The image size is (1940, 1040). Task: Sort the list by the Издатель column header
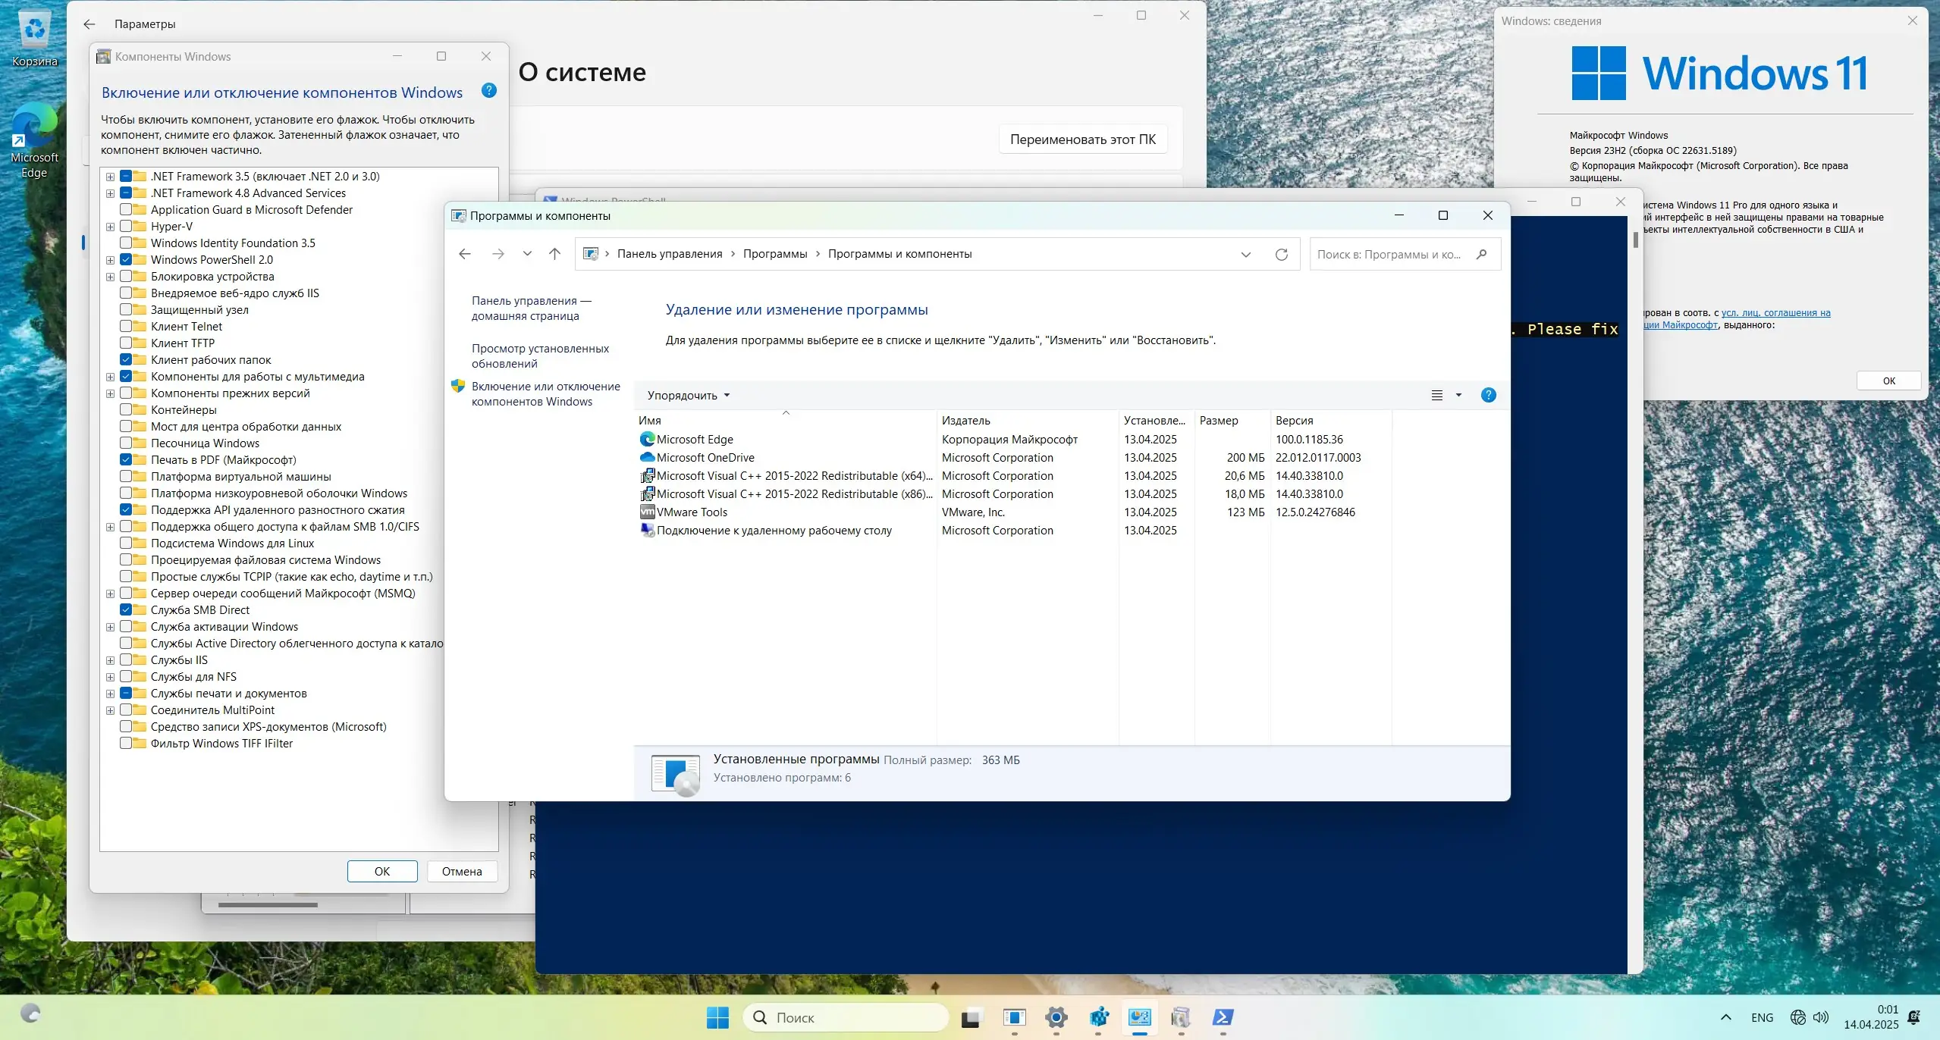[965, 421]
